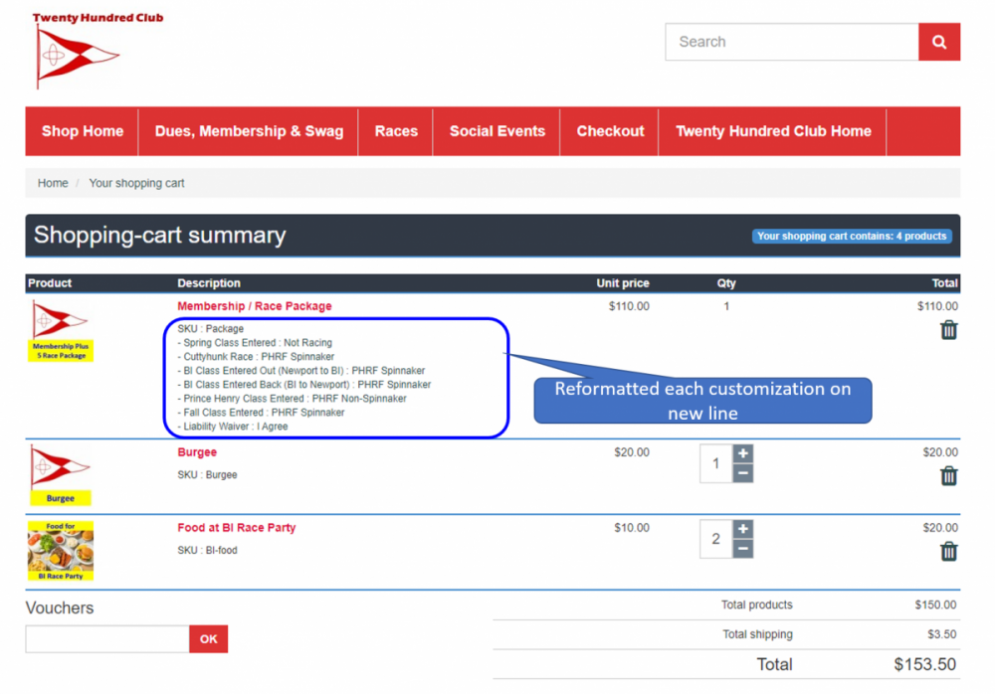This screenshot has height=694, width=995.
Task: Decrease Burgee quantity with minus button
Action: 742,473
